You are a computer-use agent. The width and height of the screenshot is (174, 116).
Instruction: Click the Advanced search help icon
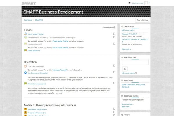(136, 73)
